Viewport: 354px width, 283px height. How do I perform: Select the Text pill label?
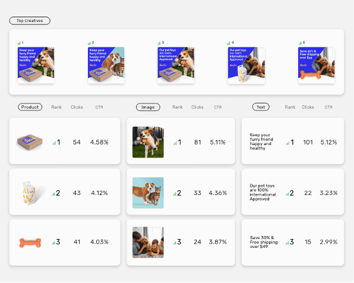[261, 107]
